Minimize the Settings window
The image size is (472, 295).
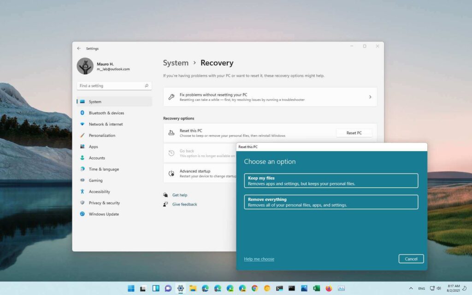(x=352, y=46)
